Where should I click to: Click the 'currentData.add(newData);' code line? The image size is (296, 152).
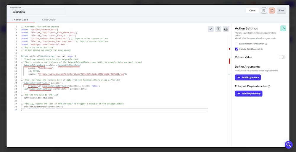point(38,98)
